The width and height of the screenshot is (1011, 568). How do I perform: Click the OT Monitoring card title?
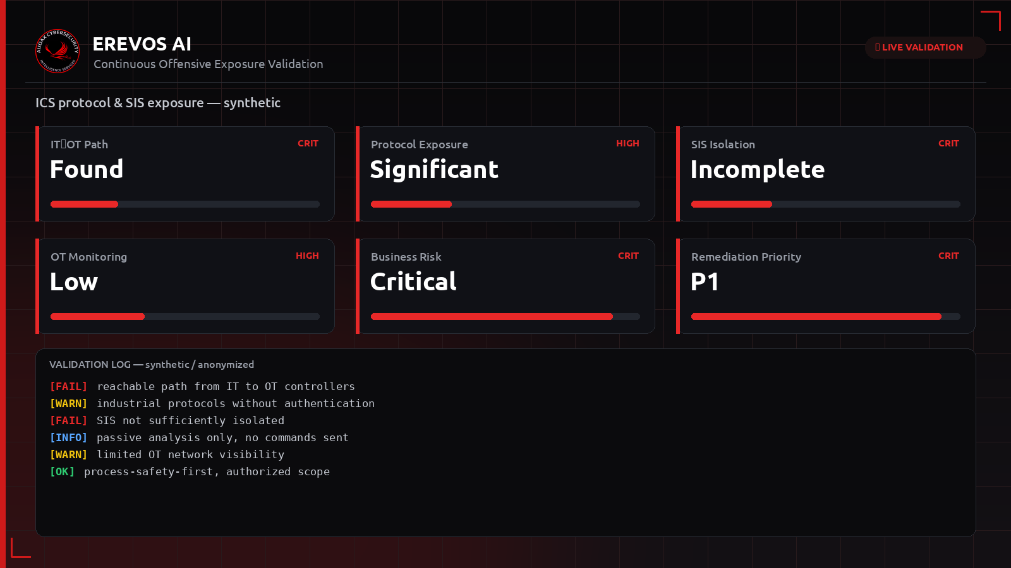point(89,257)
